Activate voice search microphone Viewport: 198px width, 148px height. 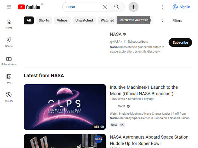pyautogui.click(x=133, y=7)
